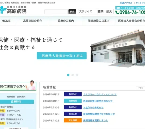Viewport: 145px width, 129px height.
Task: Click the green phone icon beside the number
Action: point(117,12)
